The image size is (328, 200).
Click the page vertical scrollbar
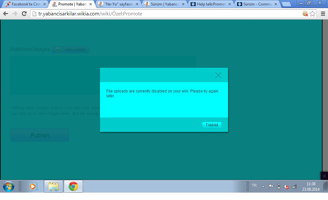[x=325, y=95]
